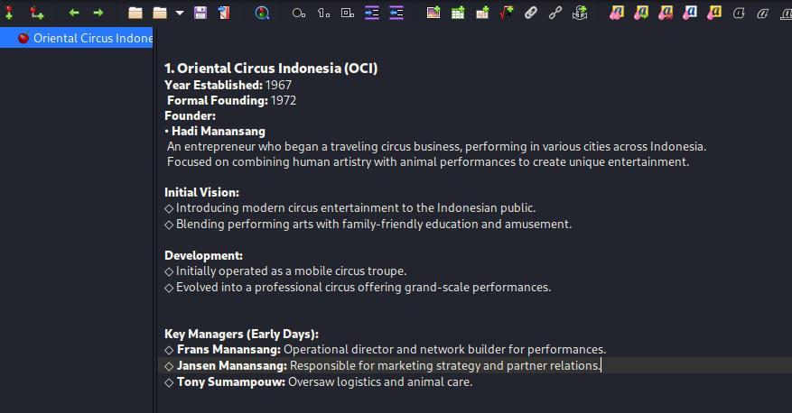The image size is (792, 413).
Task: Change text foreground color
Action: [690, 13]
